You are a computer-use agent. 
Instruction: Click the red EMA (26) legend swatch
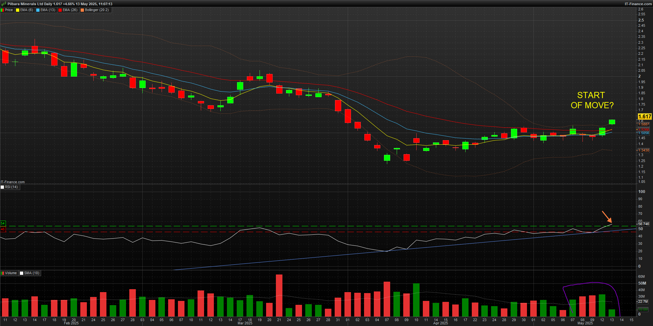tap(60, 10)
